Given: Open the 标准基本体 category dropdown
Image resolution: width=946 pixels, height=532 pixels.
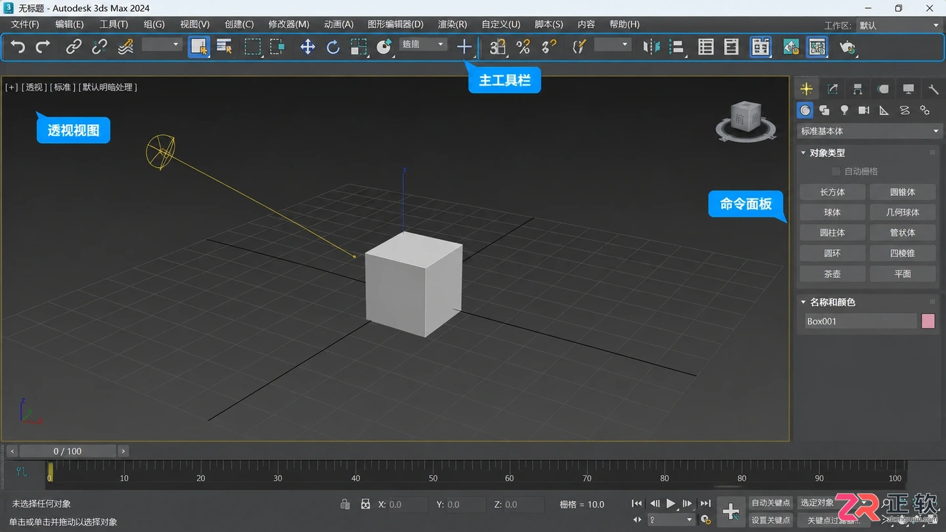Looking at the screenshot, I should (x=869, y=131).
